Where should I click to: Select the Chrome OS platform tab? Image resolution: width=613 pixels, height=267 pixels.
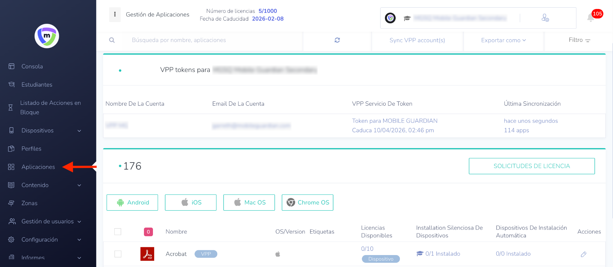[x=307, y=202]
